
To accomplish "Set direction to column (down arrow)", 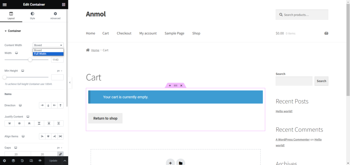I will click(x=48, y=106).
